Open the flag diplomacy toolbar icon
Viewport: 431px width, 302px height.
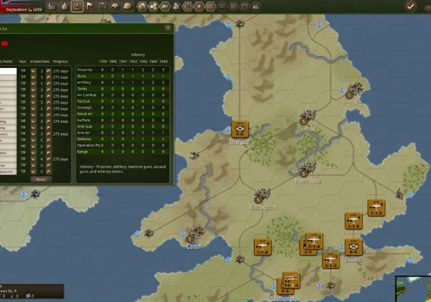(90, 6)
